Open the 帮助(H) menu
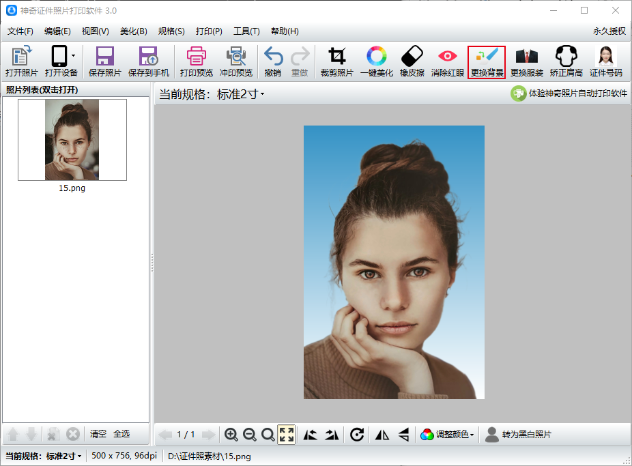 (285, 31)
